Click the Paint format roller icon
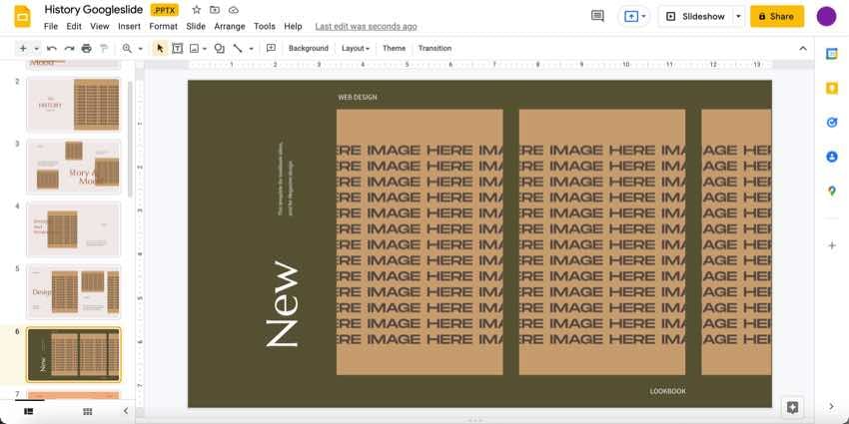The height and width of the screenshot is (424, 849). pyautogui.click(x=103, y=48)
